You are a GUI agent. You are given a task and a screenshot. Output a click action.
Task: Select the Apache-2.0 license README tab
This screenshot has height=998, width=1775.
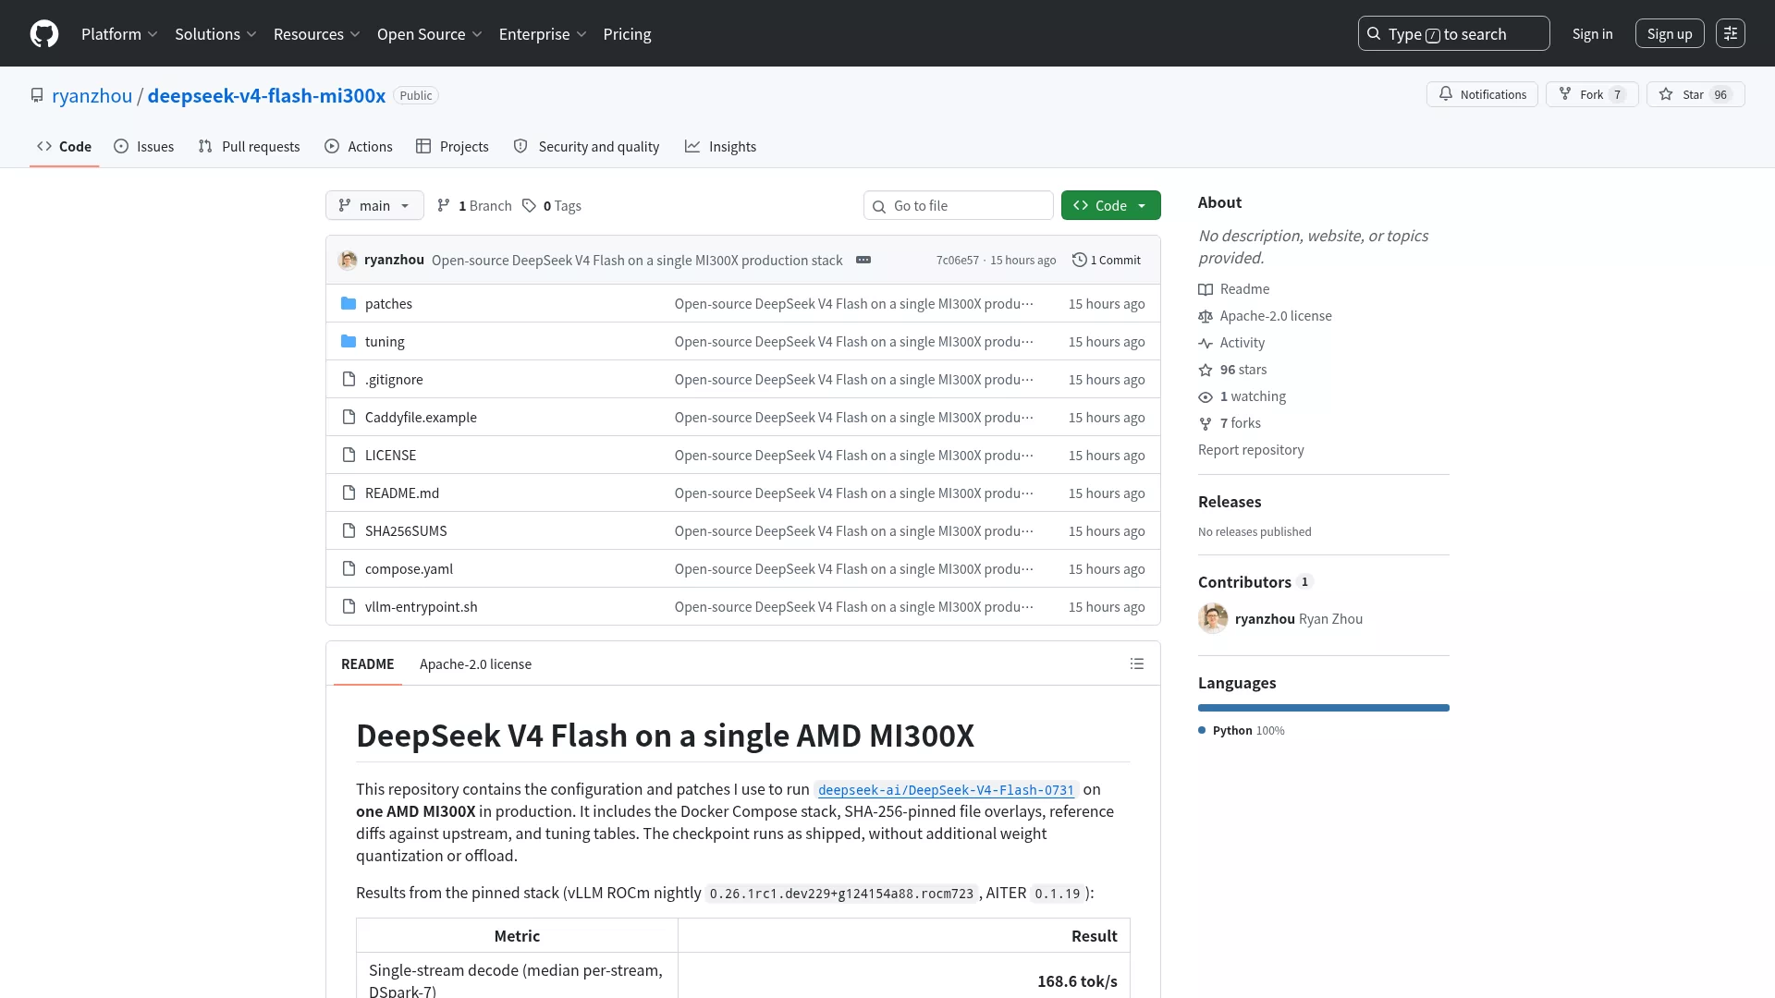pyautogui.click(x=475, y=664)
